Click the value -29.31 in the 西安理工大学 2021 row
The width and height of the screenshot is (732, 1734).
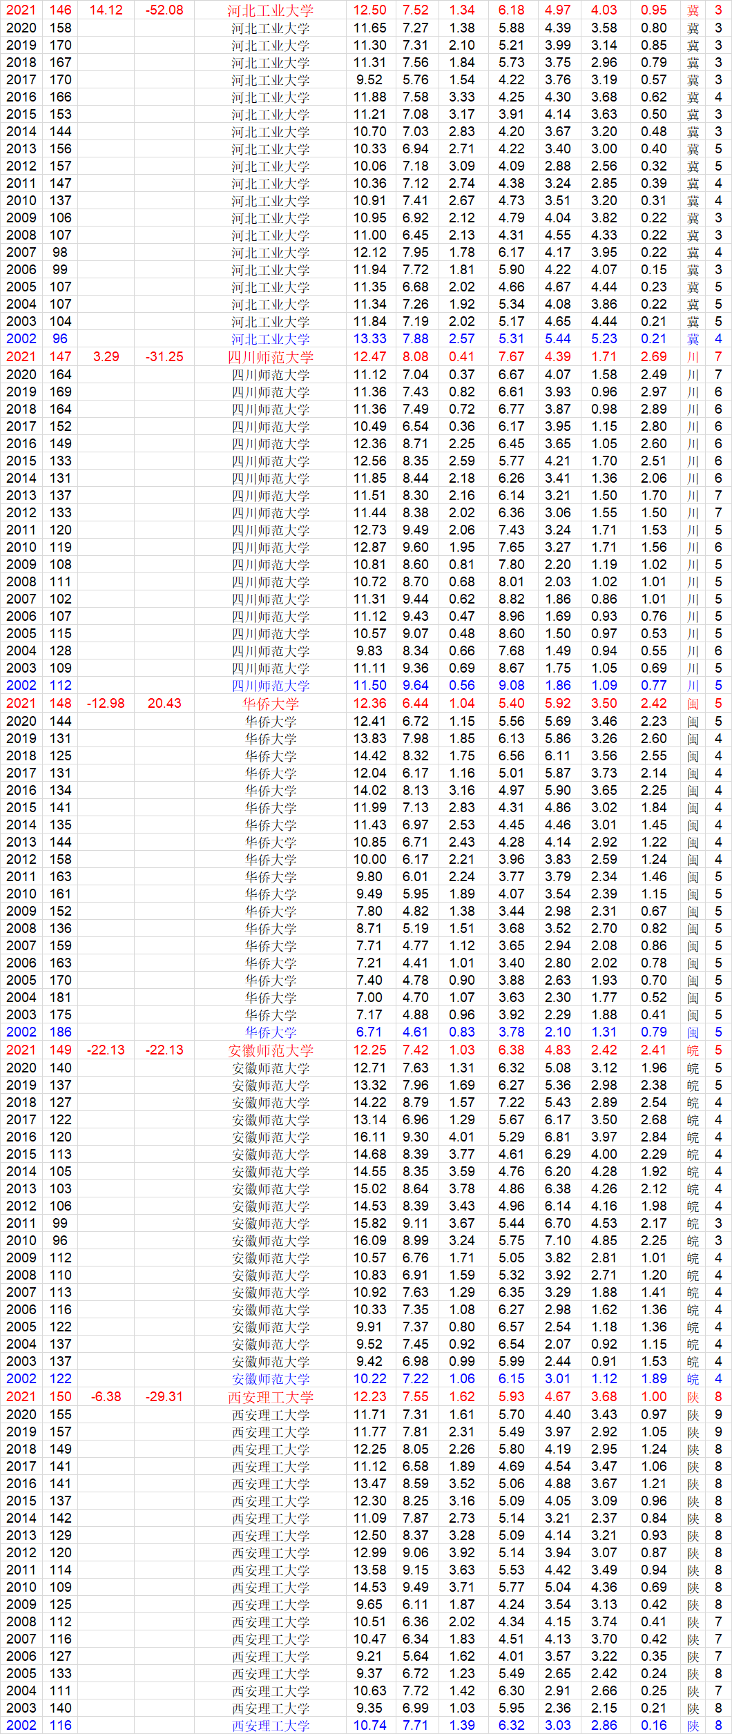pos(164,1397)
